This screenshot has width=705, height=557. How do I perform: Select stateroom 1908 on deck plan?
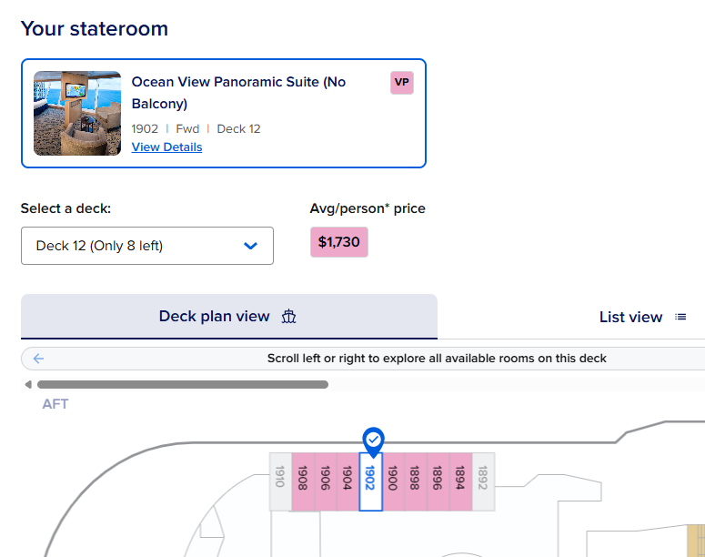pyautogui.click(x=303, y=481)
